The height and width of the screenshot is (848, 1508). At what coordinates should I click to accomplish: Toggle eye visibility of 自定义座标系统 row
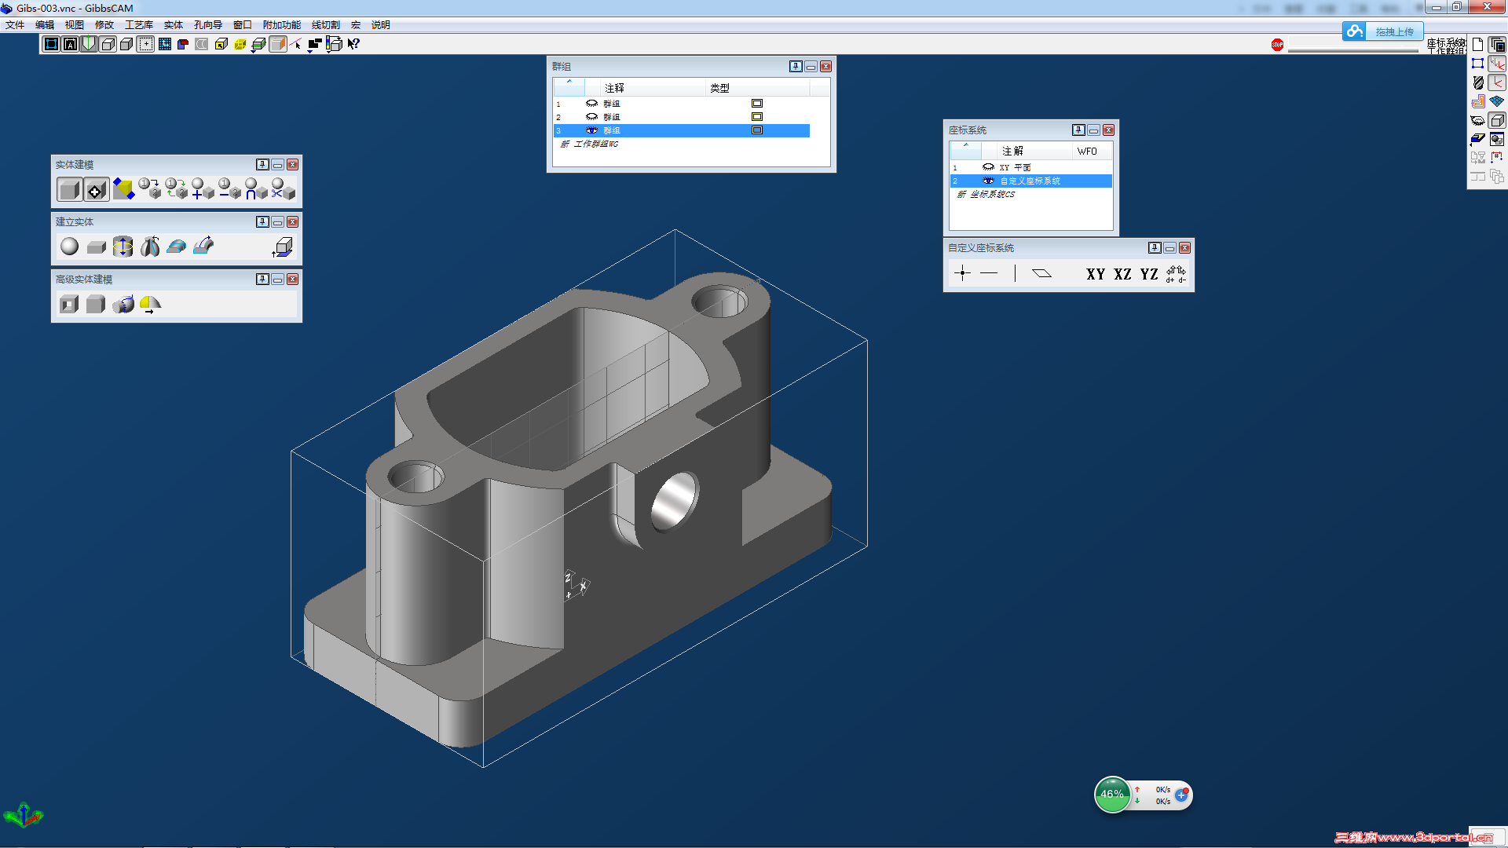point(988,181)
